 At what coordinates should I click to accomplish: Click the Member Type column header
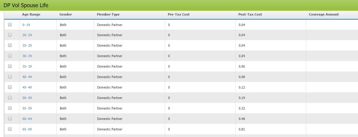coord(108,14)
